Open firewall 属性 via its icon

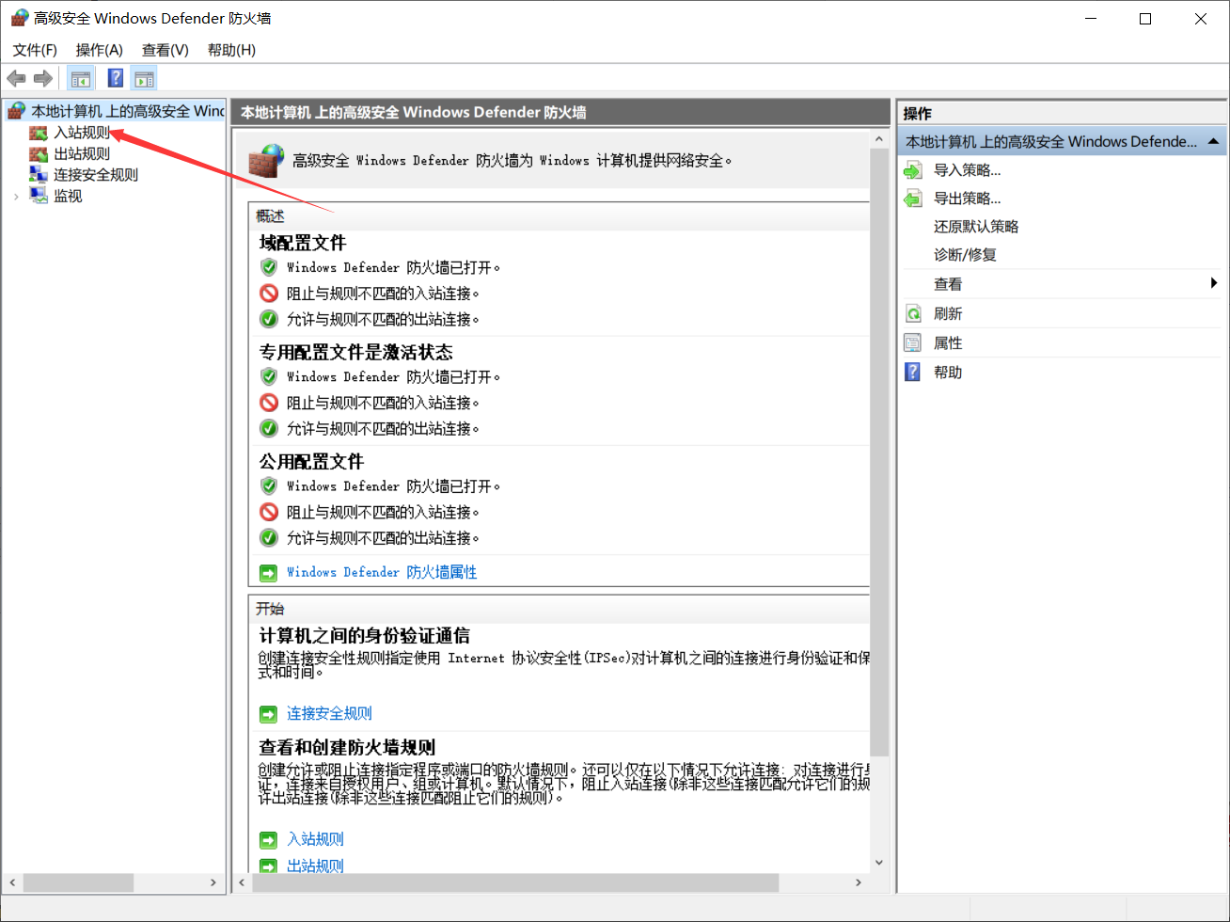913,342
